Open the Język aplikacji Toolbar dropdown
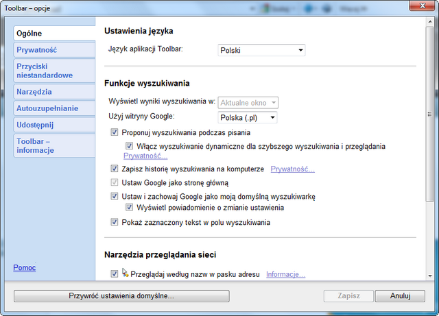The height and width of the screenshot is (316, 439). [x=261, y=50]
